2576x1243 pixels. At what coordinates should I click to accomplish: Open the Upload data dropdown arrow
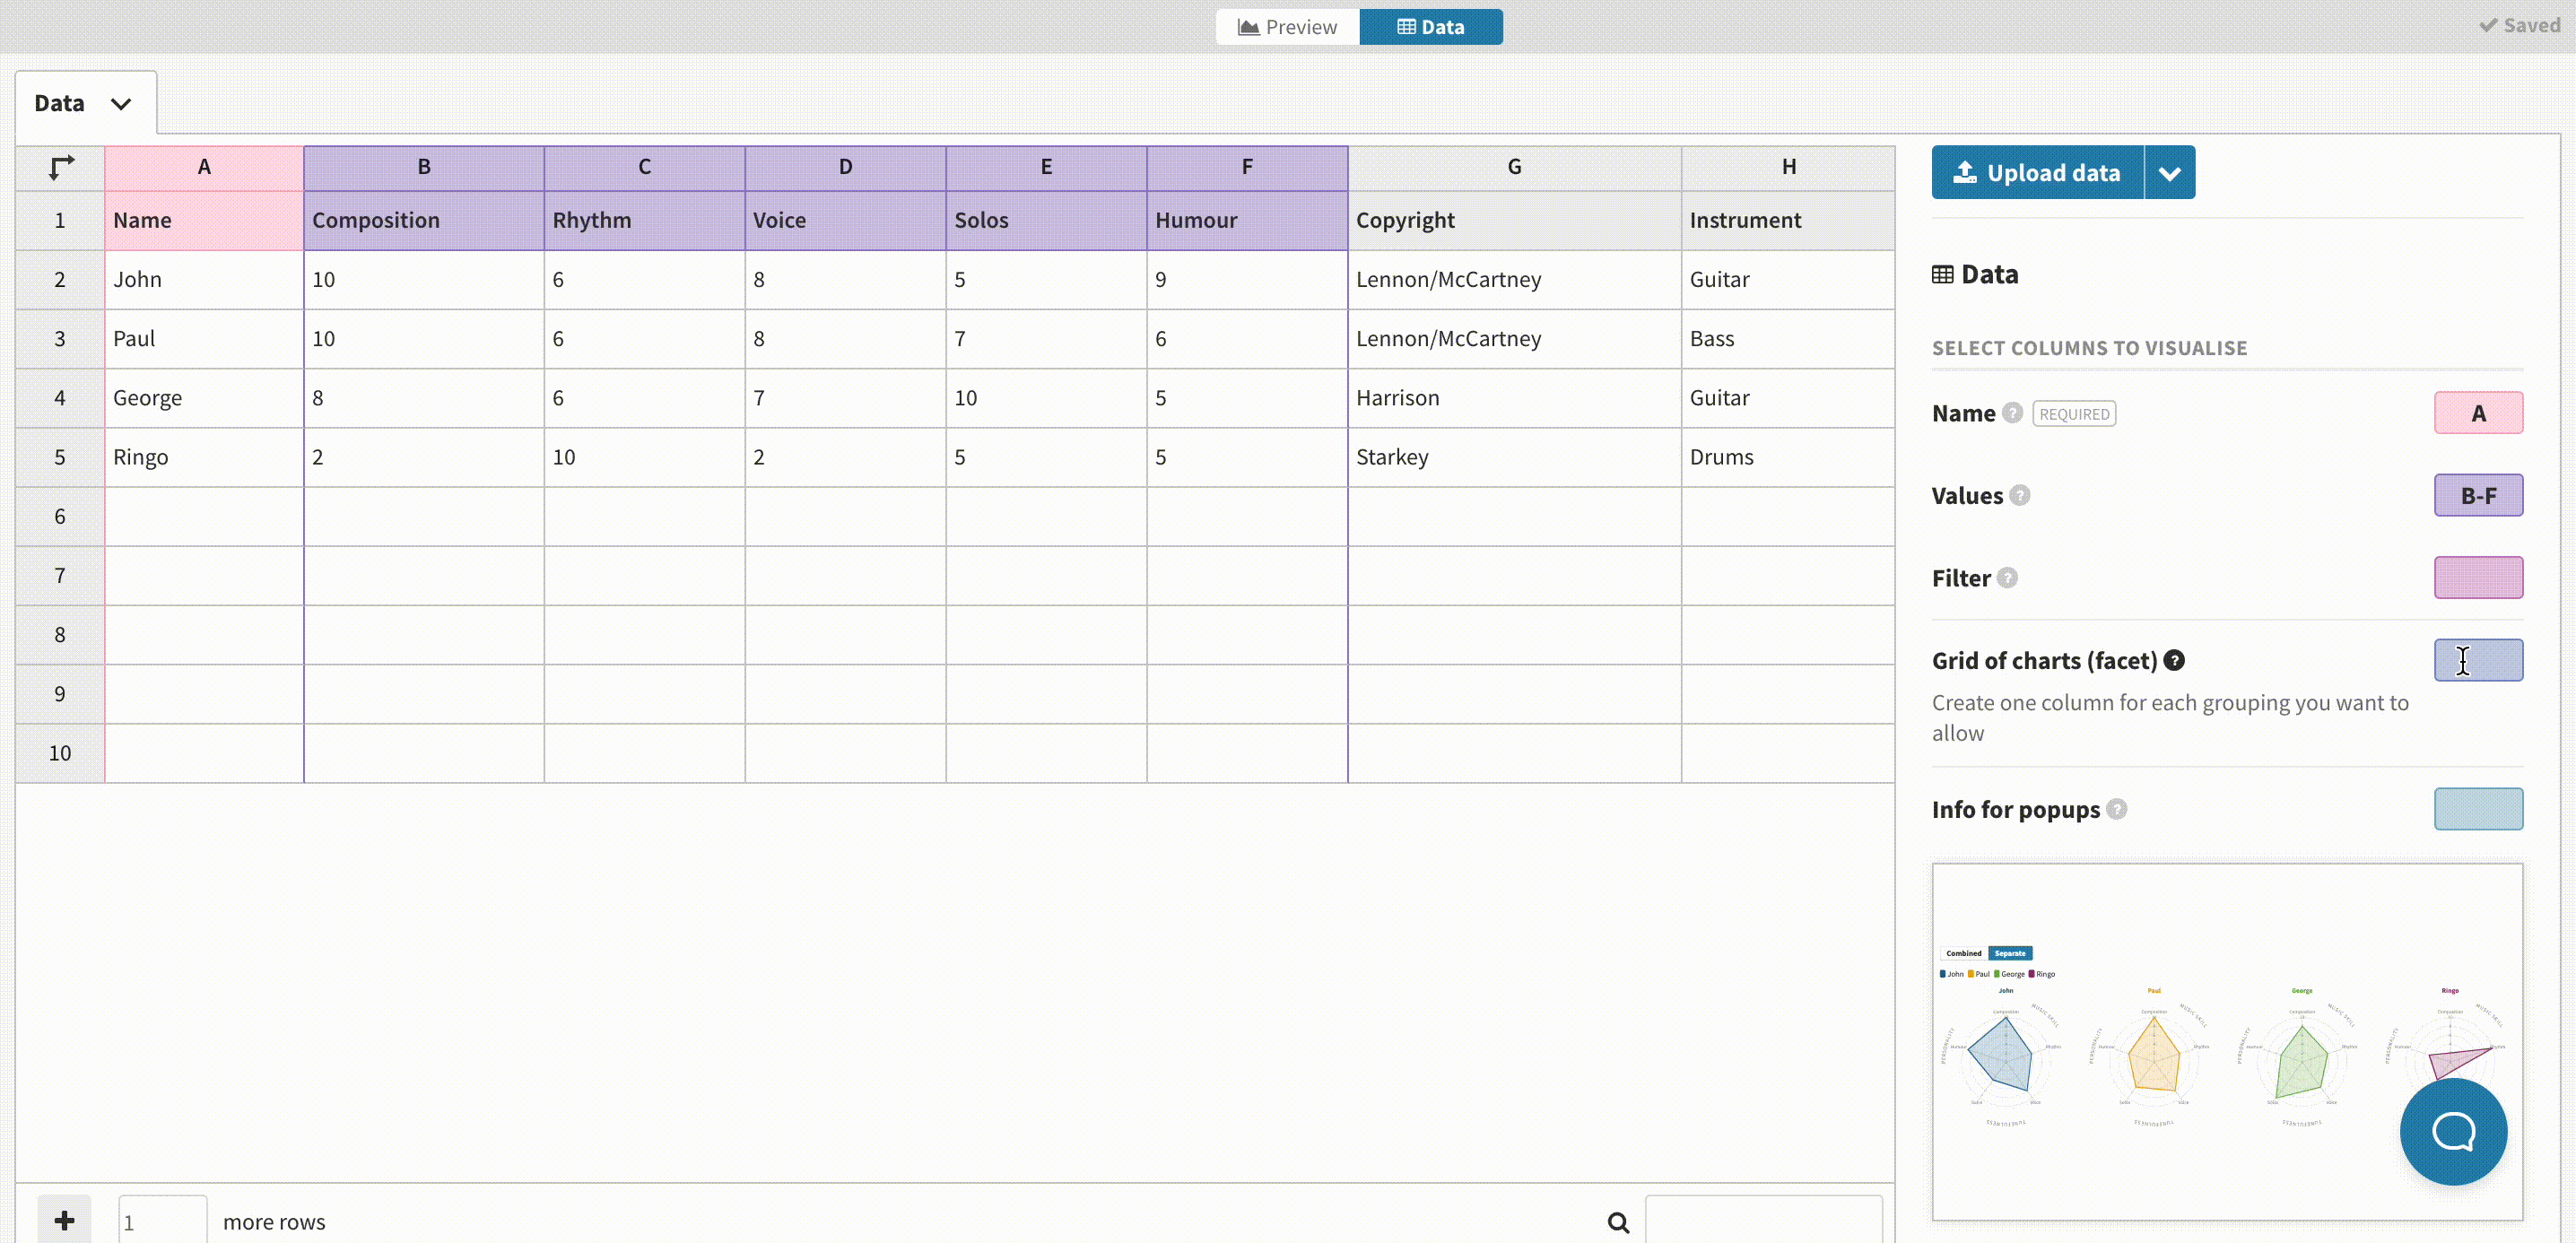point(2170,172)
